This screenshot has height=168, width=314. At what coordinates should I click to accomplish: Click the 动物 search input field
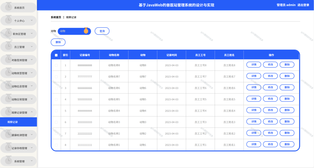click(74, 31)
